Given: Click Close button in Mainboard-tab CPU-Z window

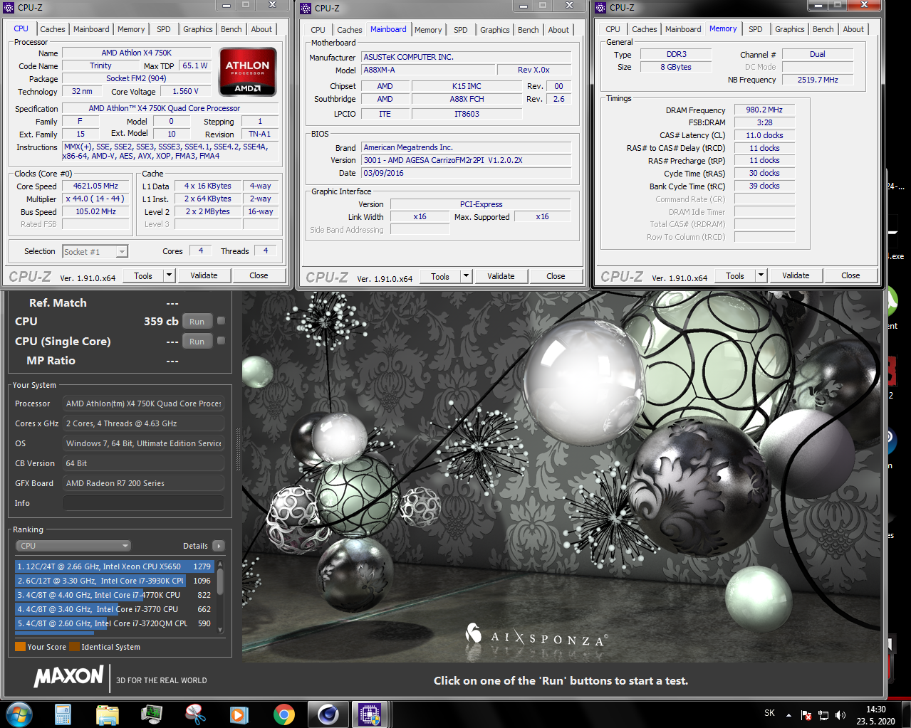Looking at the screenshot, I should tap(556, 276).
